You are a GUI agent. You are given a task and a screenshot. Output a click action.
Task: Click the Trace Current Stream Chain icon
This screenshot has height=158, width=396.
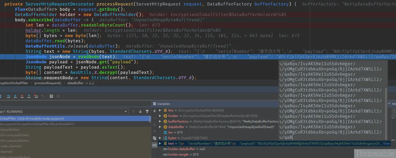click(x=58, y=96)
